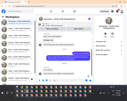Select the Messenger | Facebook browser tab
Screen dimensions: 127x101
click(15, 2)
